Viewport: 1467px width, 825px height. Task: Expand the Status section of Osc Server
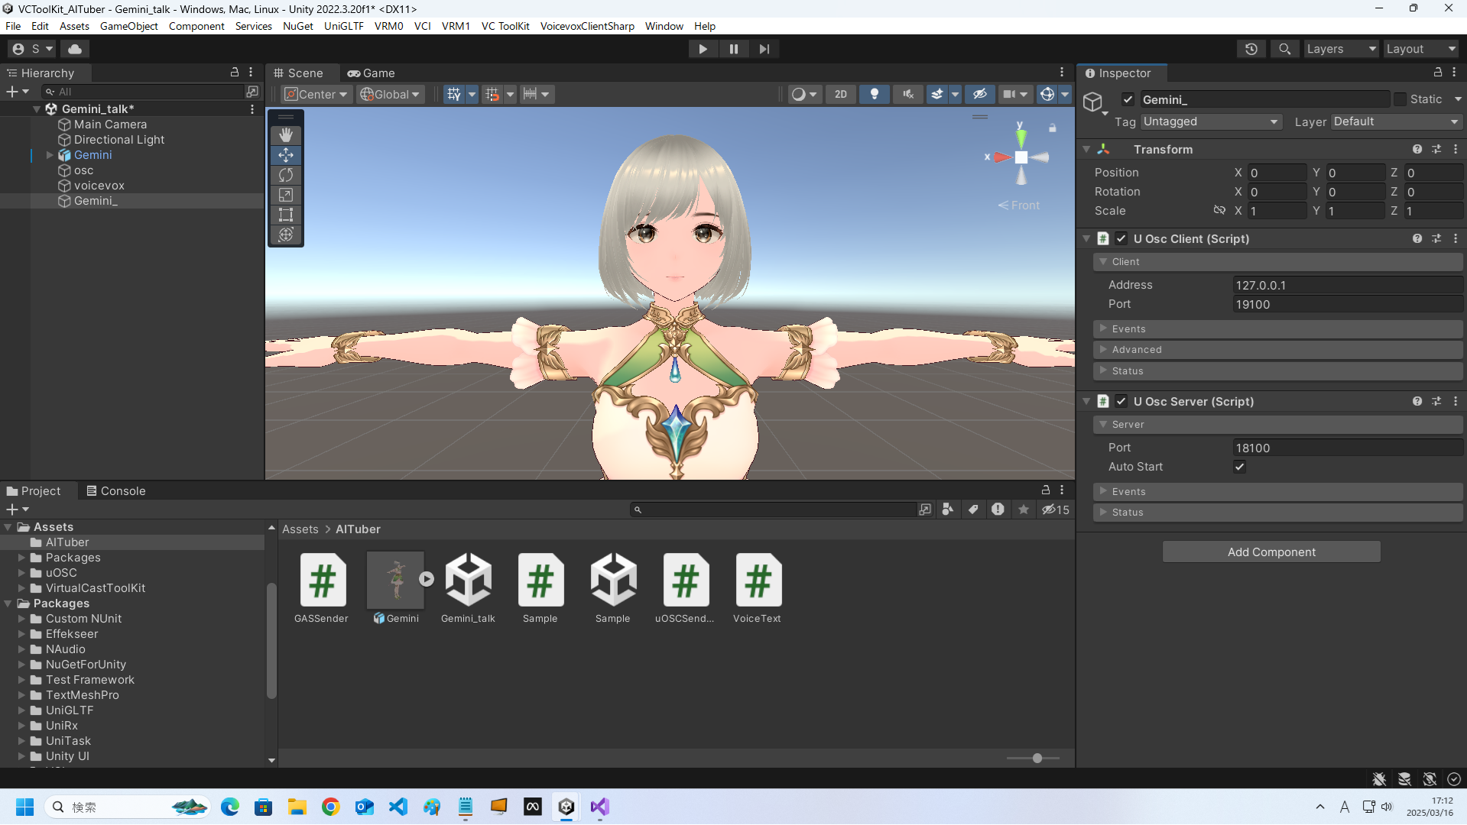[1277, 513]
